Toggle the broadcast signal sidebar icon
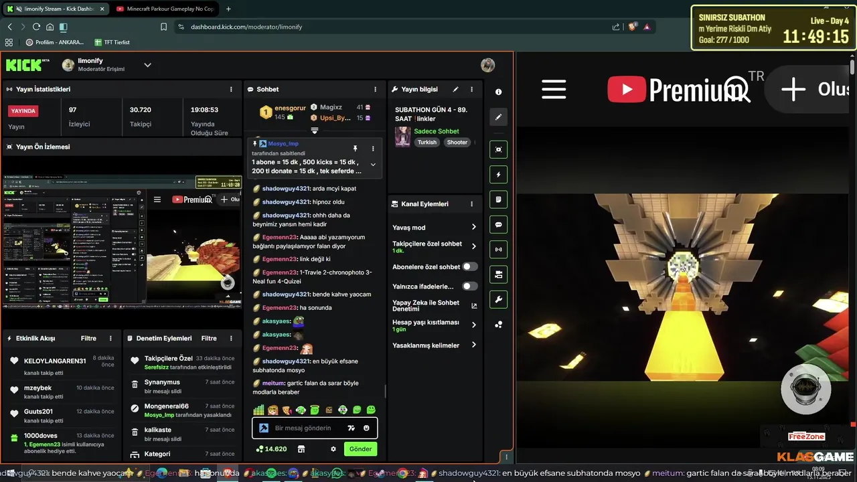The image size is (857, 482). [498, 249]
